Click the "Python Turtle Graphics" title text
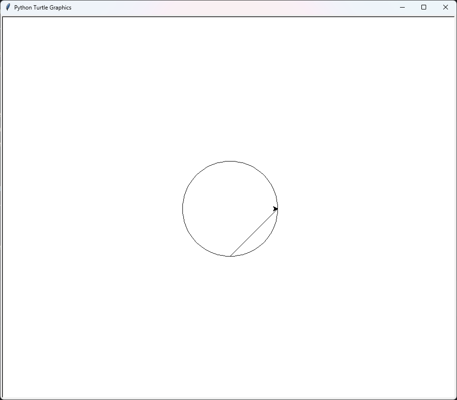Viewport: 457px width, 400px height. 43,8
